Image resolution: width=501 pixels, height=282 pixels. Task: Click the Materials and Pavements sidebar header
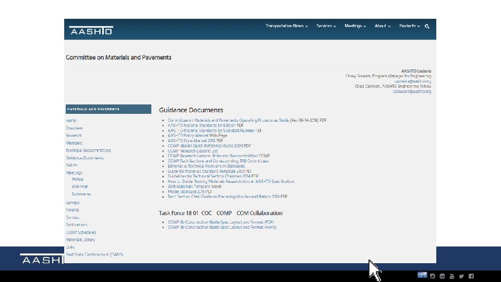pos(109,109)
